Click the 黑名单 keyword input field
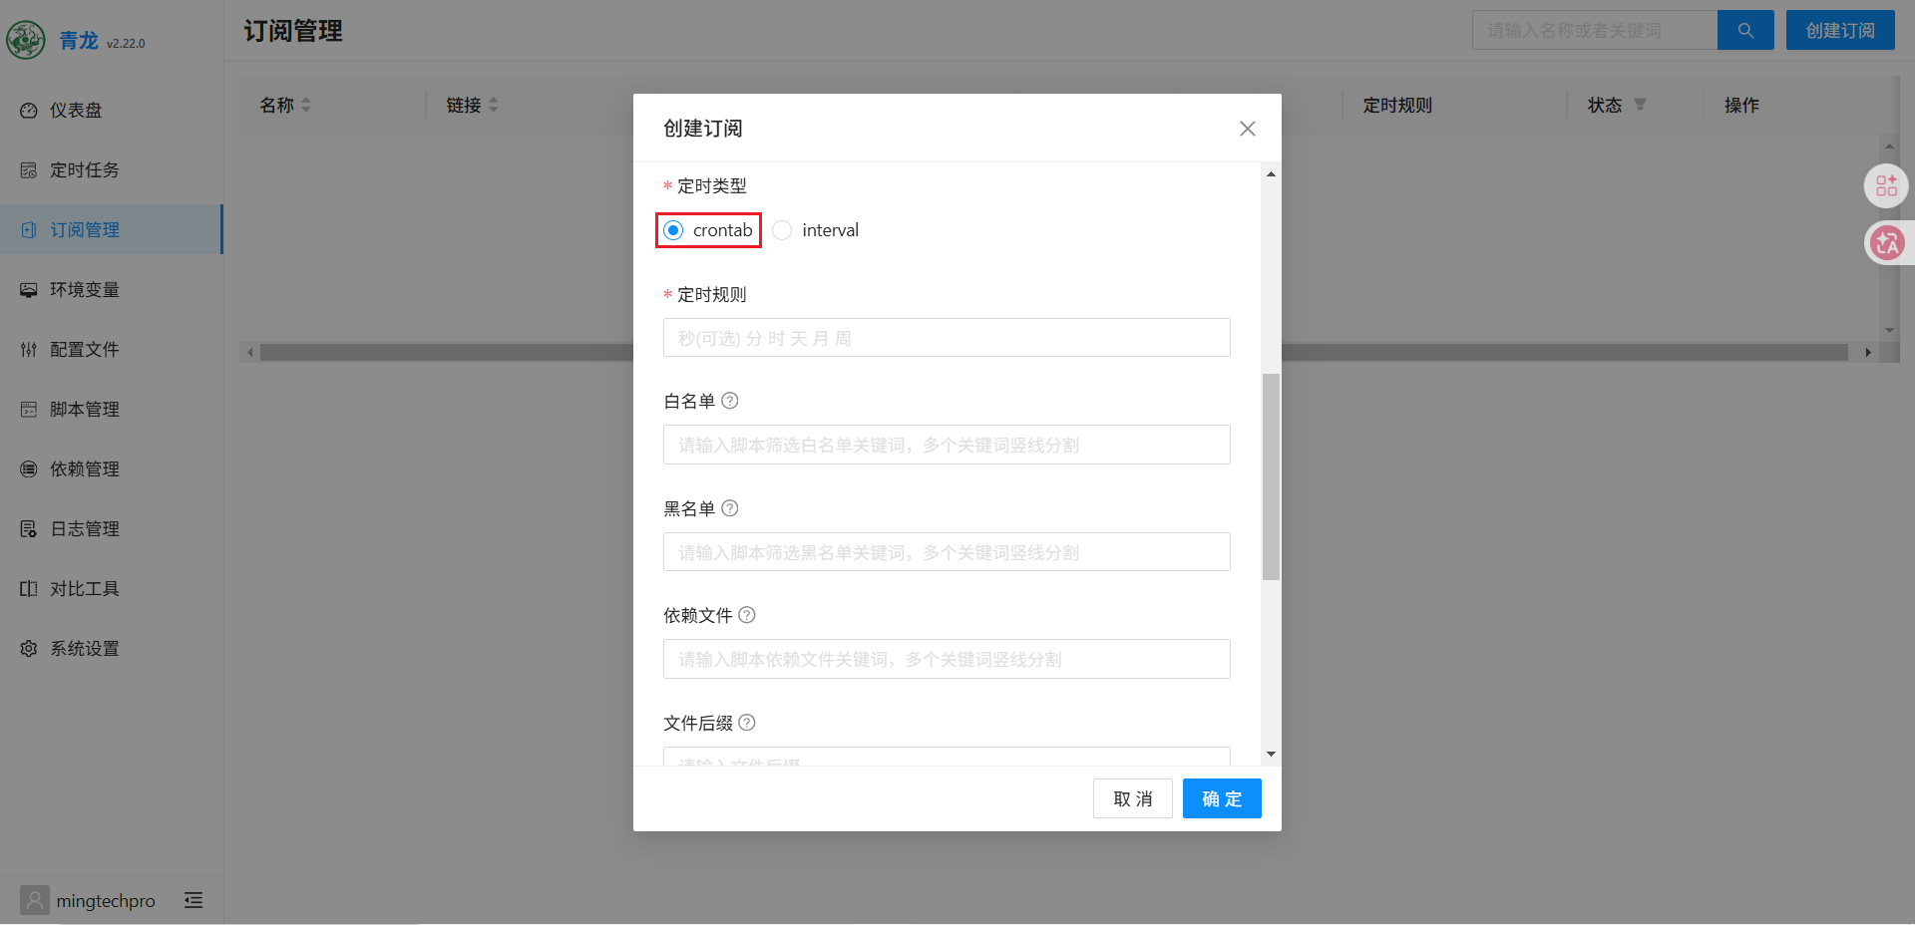1915x925 pixels. point(947,552)
